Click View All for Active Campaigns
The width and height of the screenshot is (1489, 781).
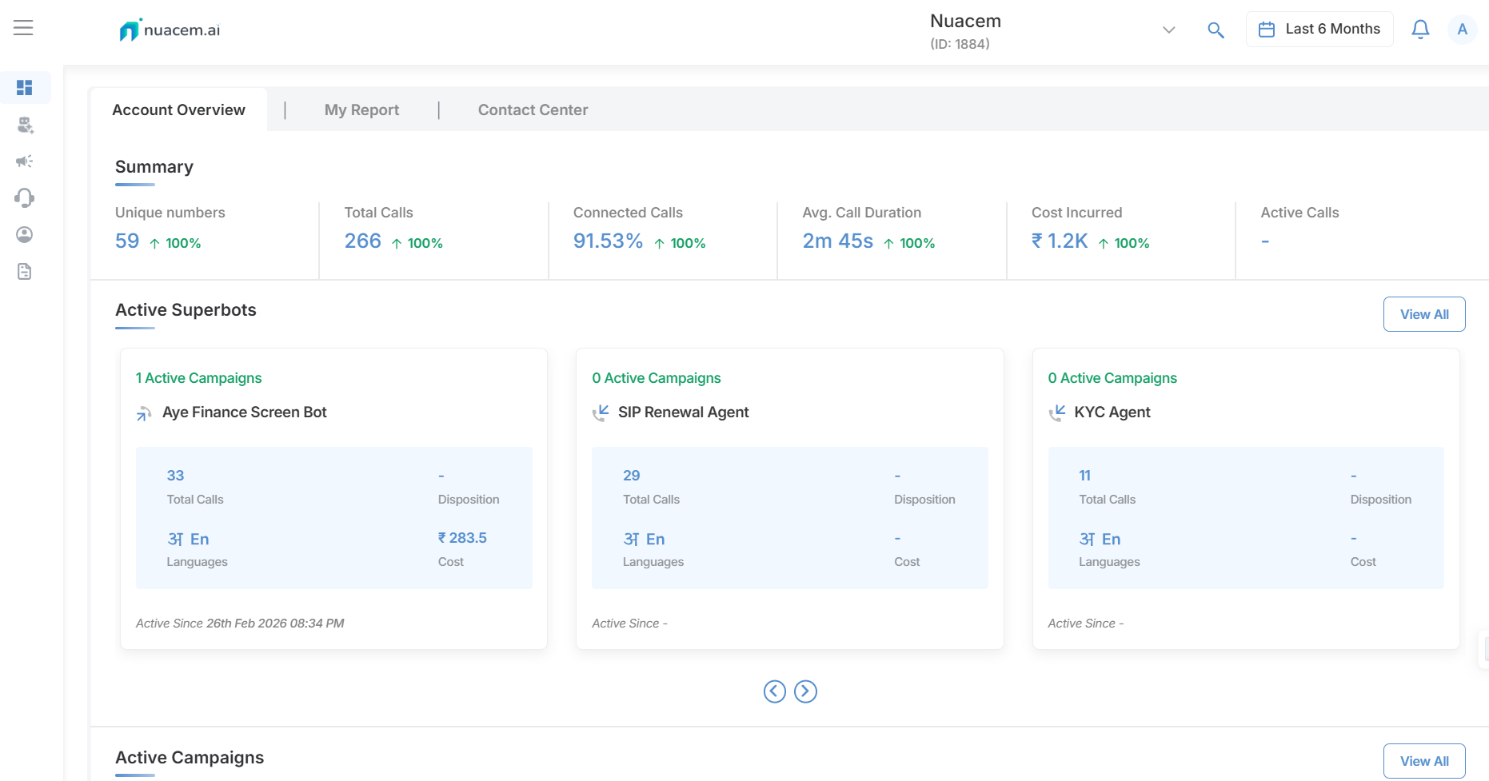click(x=1424, y=761)
